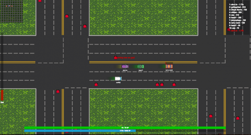Click the not a noob car name label

coord(169,70)
